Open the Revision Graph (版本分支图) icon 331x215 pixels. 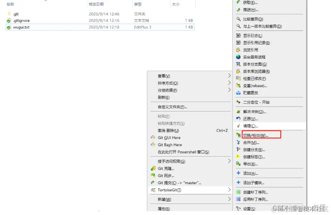coord(238,64)
